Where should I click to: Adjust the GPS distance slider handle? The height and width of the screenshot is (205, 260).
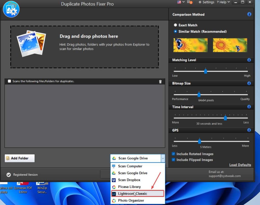click(x=200, y=141)
